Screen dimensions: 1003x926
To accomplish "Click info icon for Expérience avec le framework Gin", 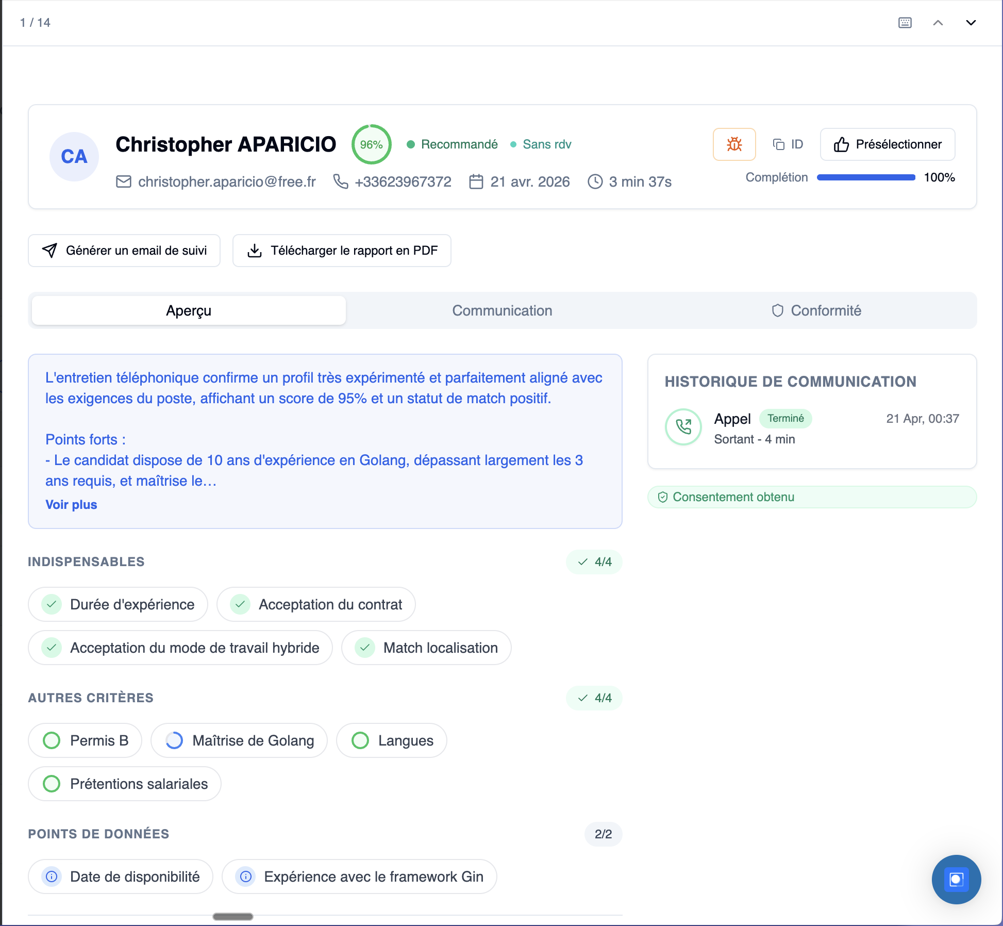I will tap(246, 877).
